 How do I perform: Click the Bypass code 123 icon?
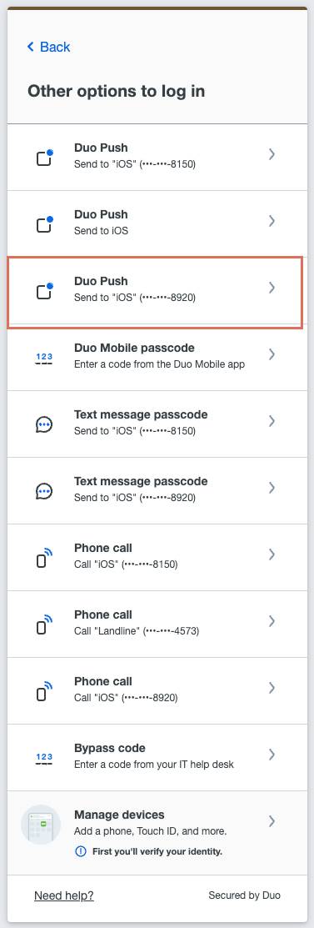click(44, 758)
